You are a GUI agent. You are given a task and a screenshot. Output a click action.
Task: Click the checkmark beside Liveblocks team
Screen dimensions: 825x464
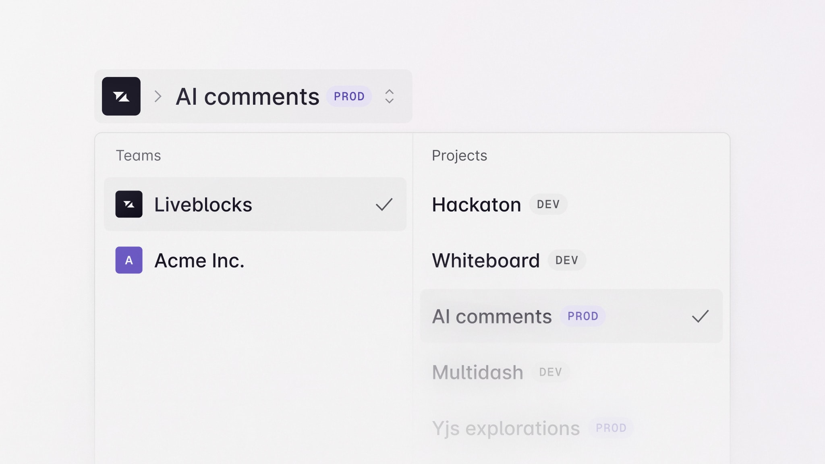click(384, 205)
